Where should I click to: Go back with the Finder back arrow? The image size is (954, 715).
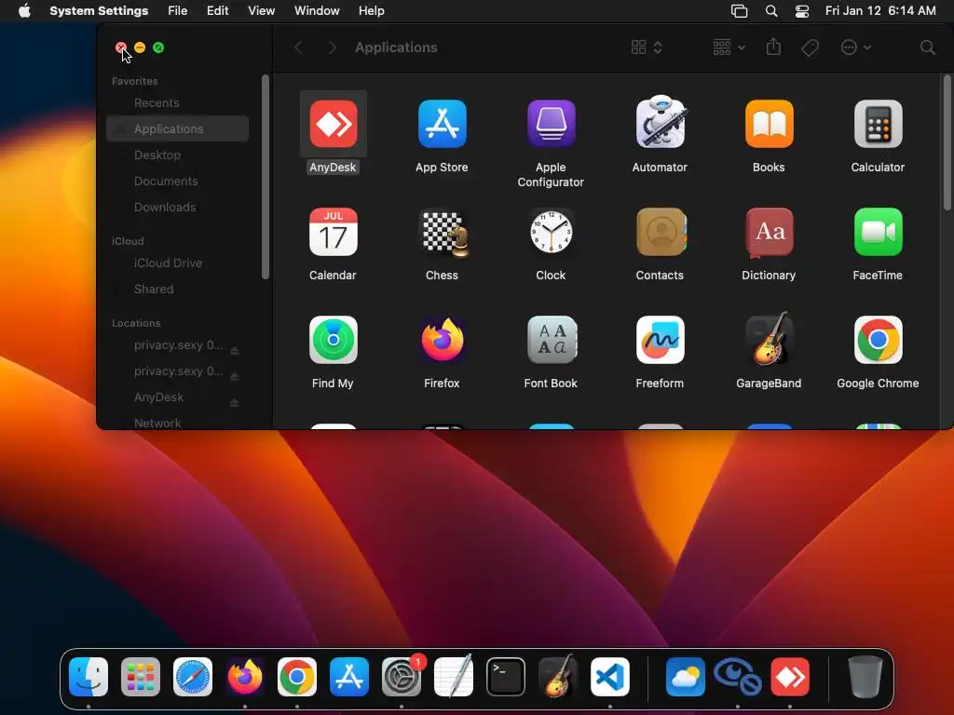pyautogui.click(x=298, y=47)
